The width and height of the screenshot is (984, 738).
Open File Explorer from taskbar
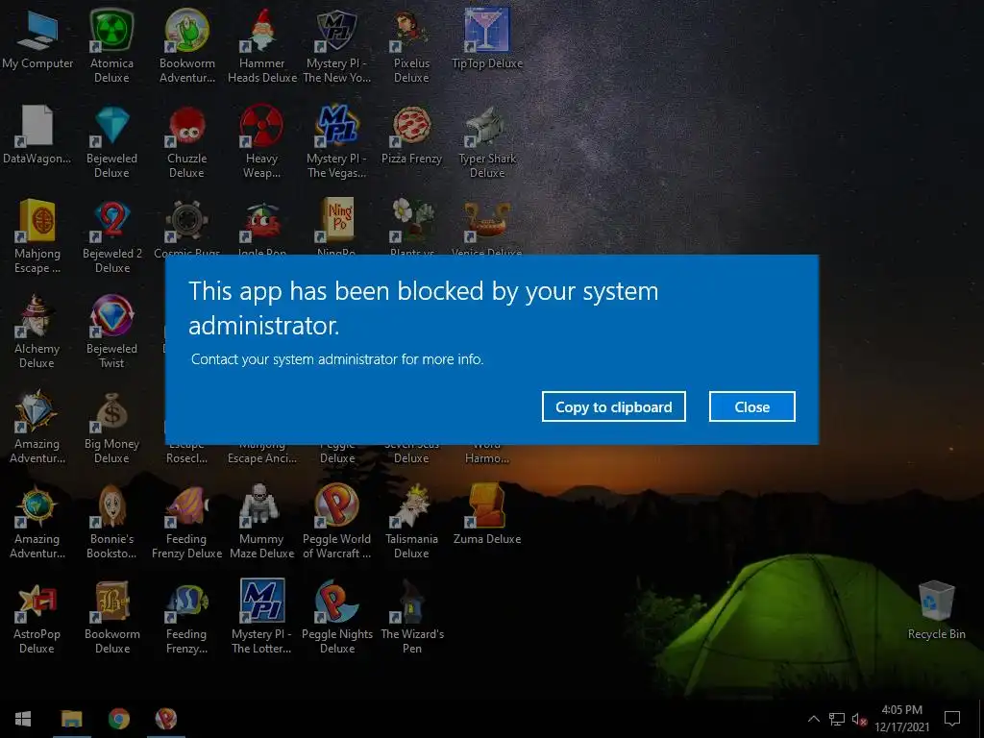point(71,719)
